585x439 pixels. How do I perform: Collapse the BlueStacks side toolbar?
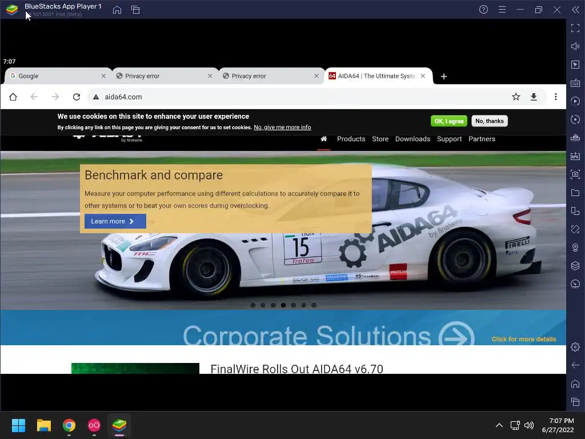click(576, 10)
